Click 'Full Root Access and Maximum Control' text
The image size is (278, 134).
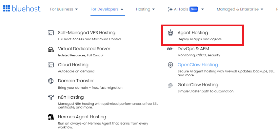point(89,39)
